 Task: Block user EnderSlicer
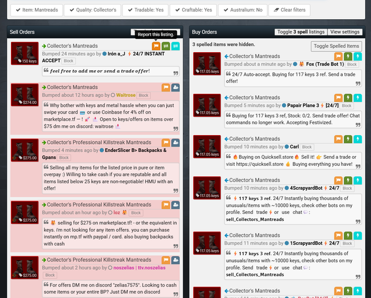[64, 158]
